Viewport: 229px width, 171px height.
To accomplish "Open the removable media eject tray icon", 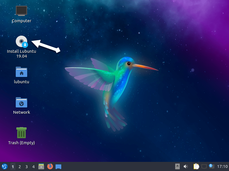I will [177, 166].
